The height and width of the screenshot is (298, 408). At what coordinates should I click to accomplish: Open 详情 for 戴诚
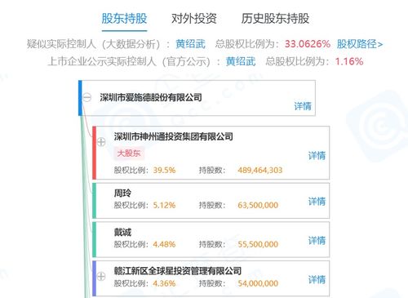click(x=317, y=241)
